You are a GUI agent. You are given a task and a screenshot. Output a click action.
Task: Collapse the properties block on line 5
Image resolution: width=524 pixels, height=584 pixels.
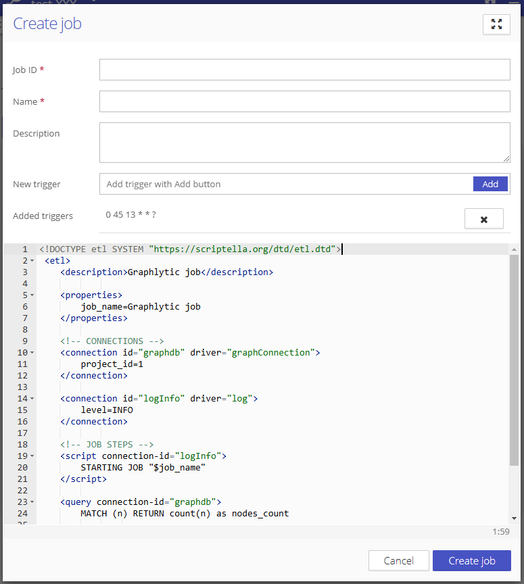[x=32, y=295]
